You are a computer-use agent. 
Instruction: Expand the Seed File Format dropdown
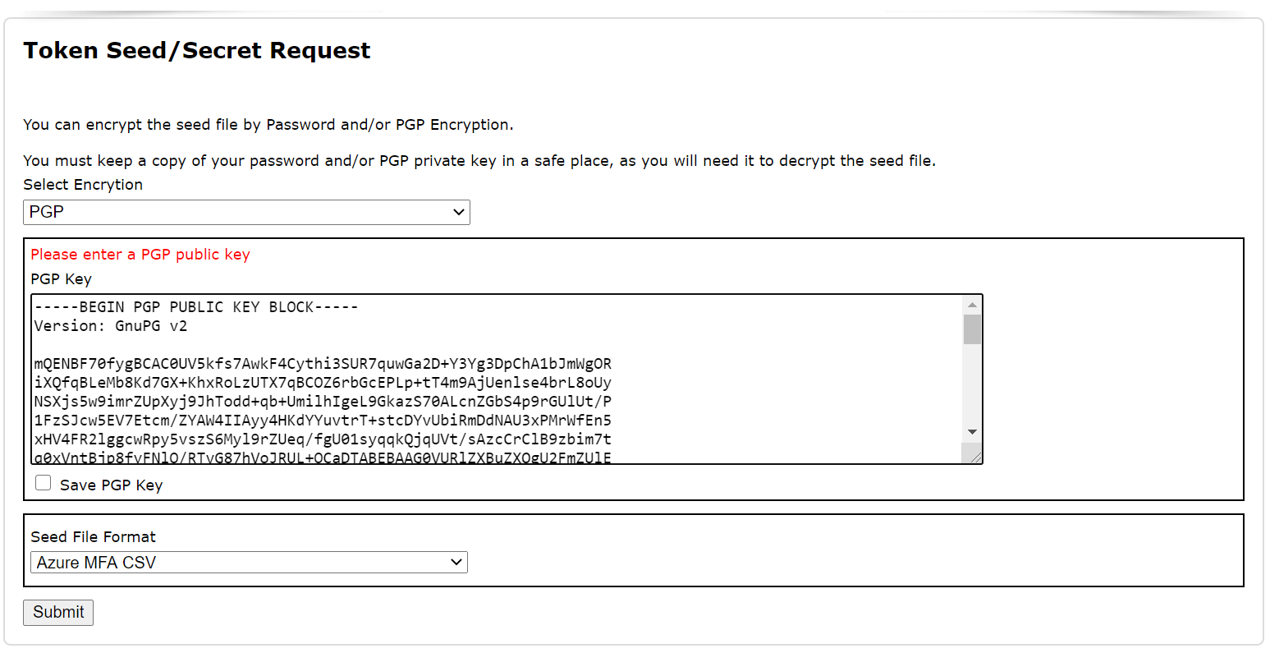pos(249,563)
